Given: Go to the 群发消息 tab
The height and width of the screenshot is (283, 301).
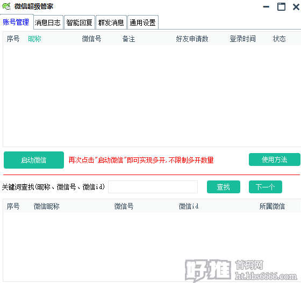Looking at the screenshot, I should click(111, 23).
